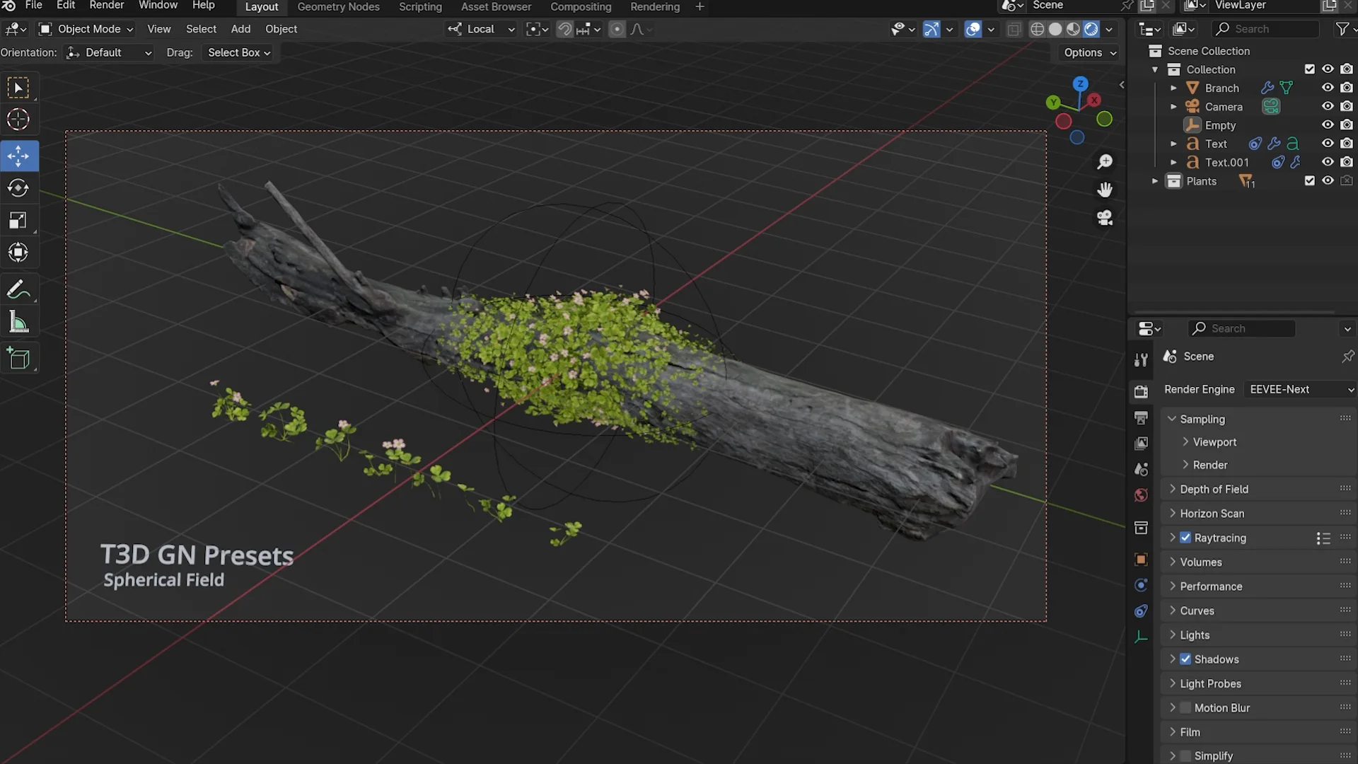This screenshot has height=764, width=1358.
Task: Select the Empty object in outliner
Action: pos(1220,125)
